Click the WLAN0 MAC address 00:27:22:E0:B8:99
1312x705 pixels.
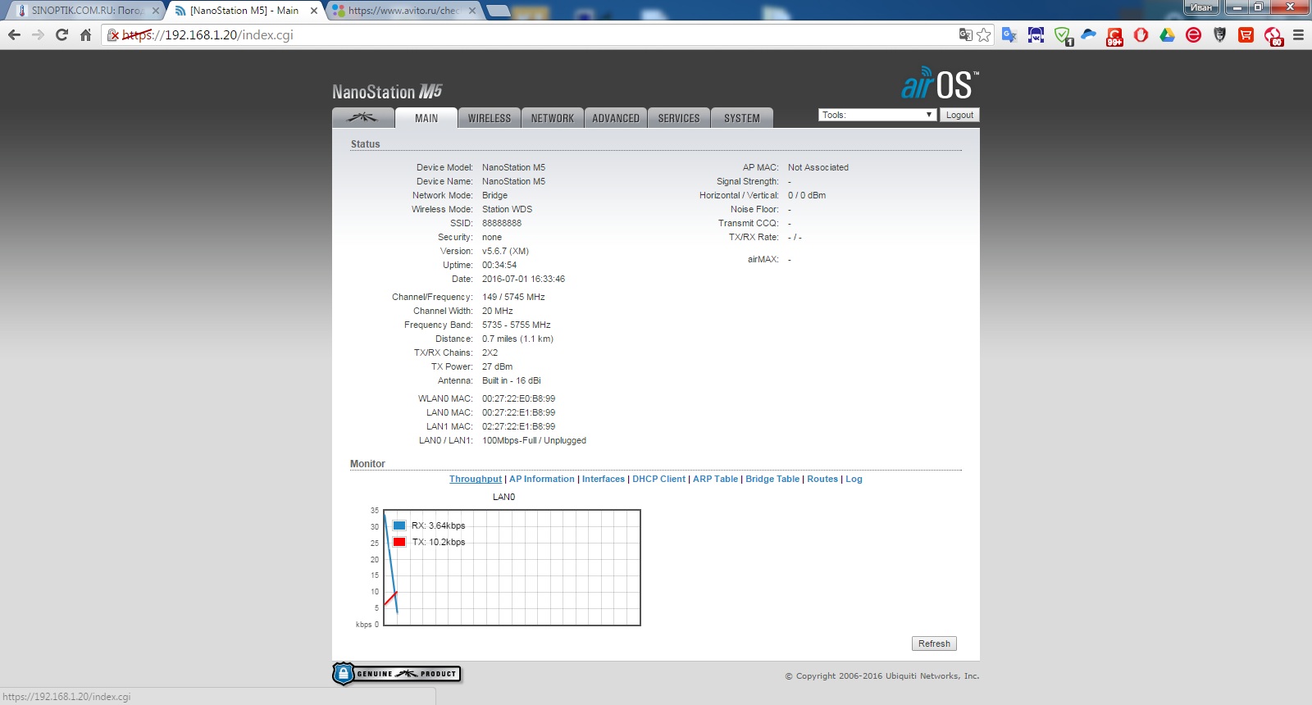coord(518,398)
